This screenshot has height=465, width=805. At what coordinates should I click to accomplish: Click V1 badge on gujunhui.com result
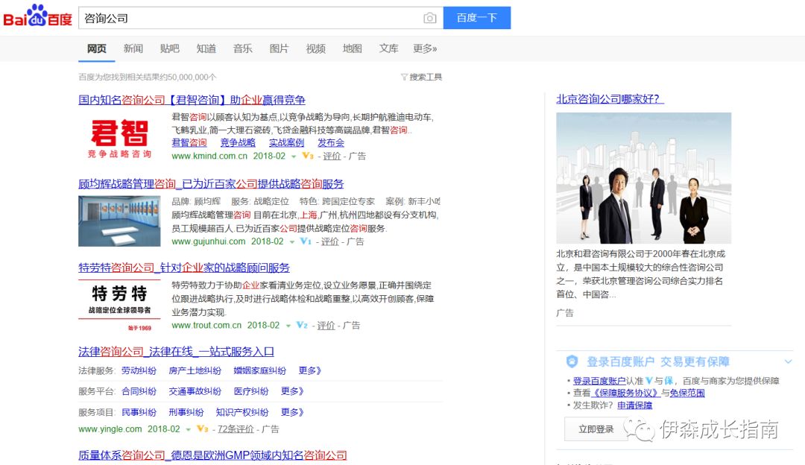[x=306, y=241]
